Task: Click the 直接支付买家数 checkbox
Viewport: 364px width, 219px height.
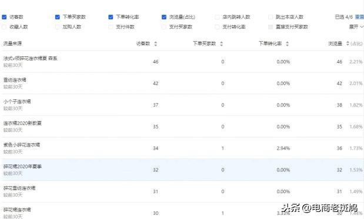Action: 271,27
